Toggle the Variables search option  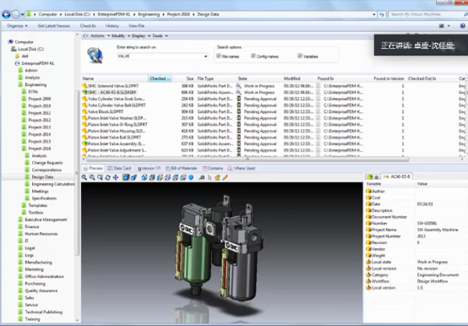[x=299, y=56]
